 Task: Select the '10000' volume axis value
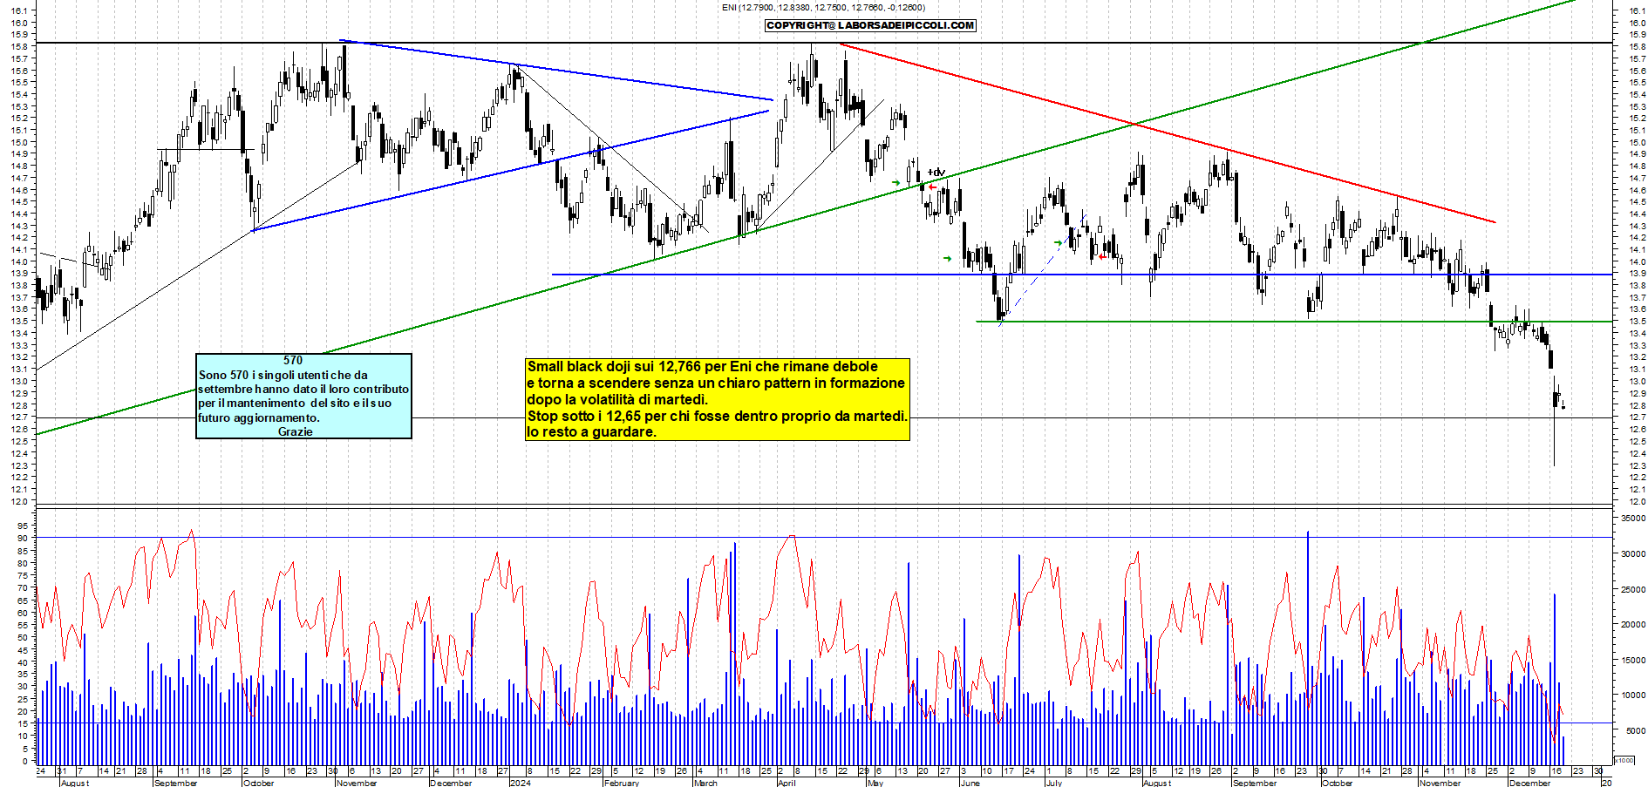(1633, 696)
